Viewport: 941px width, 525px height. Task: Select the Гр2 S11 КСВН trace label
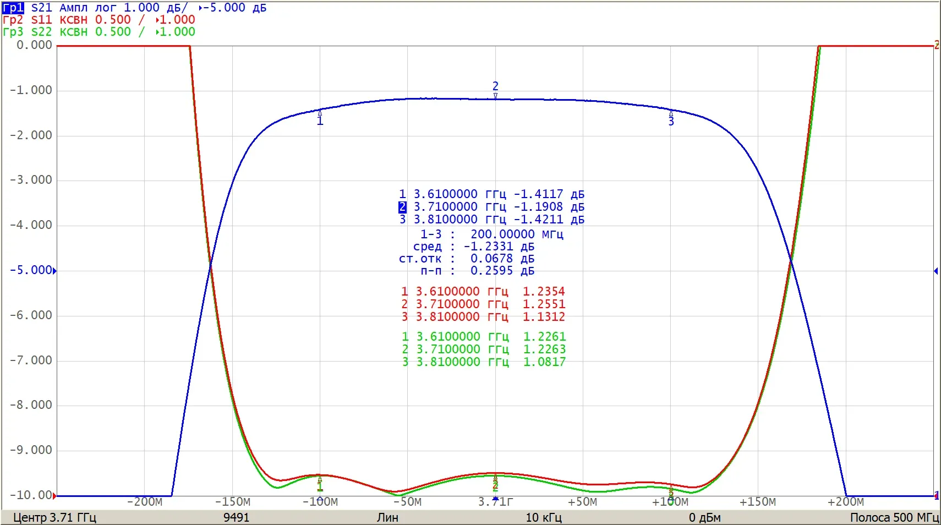pos(99,20)
